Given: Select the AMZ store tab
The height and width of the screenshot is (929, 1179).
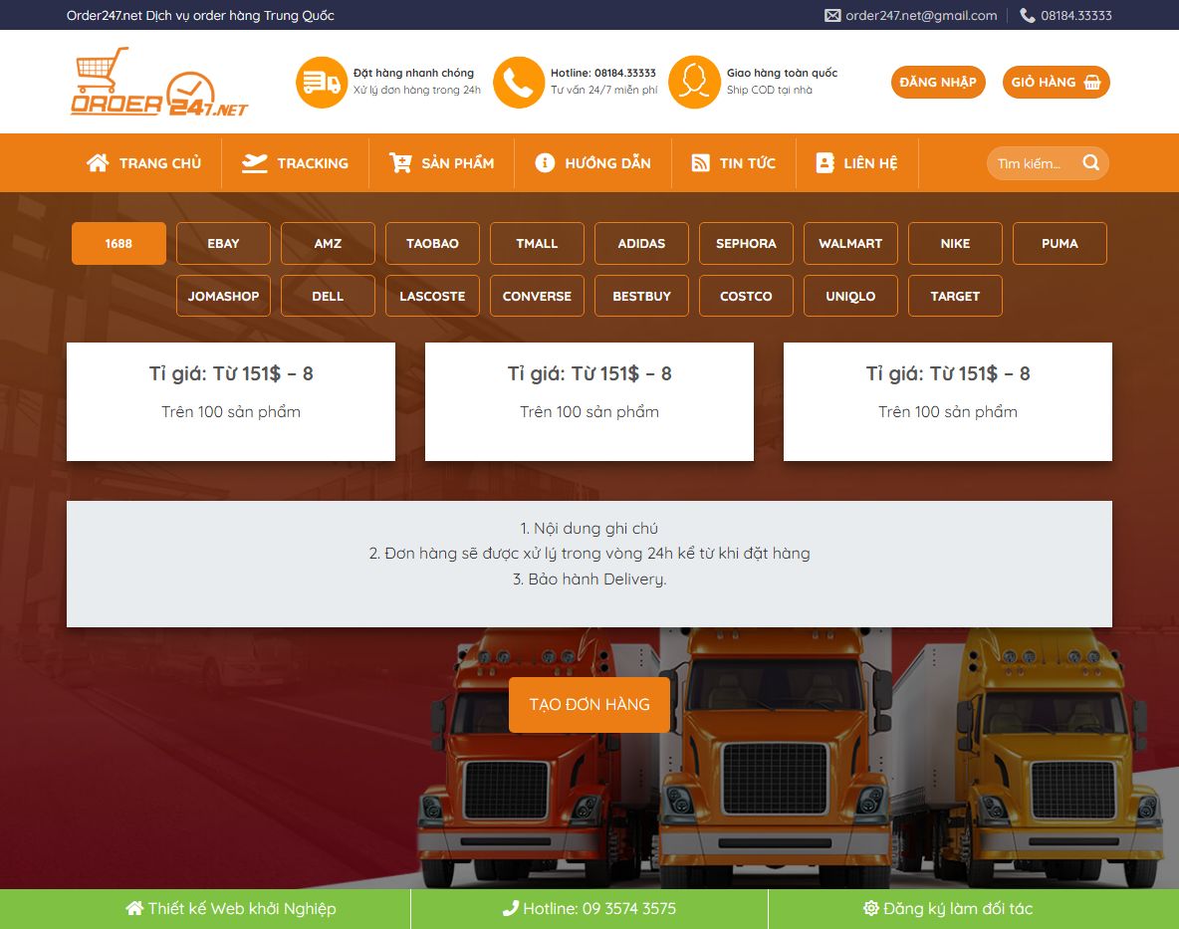Looking at the screenshot, I should tap(328, 244).
